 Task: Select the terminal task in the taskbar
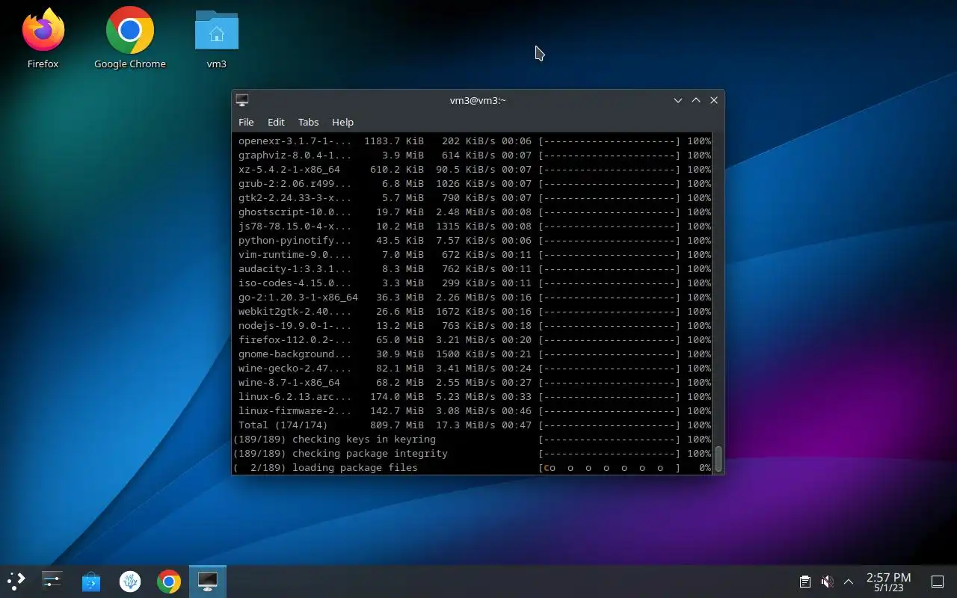(x=208, y=581)
